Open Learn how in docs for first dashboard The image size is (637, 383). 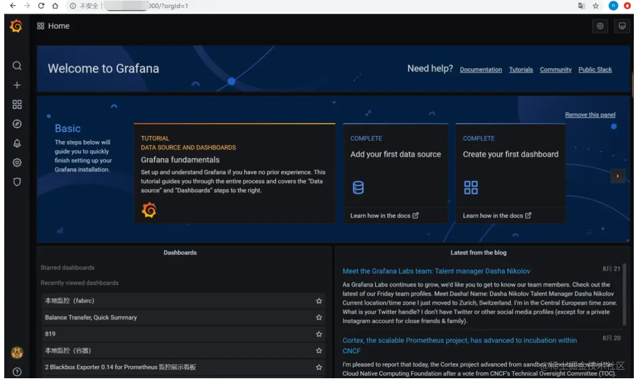497,216
